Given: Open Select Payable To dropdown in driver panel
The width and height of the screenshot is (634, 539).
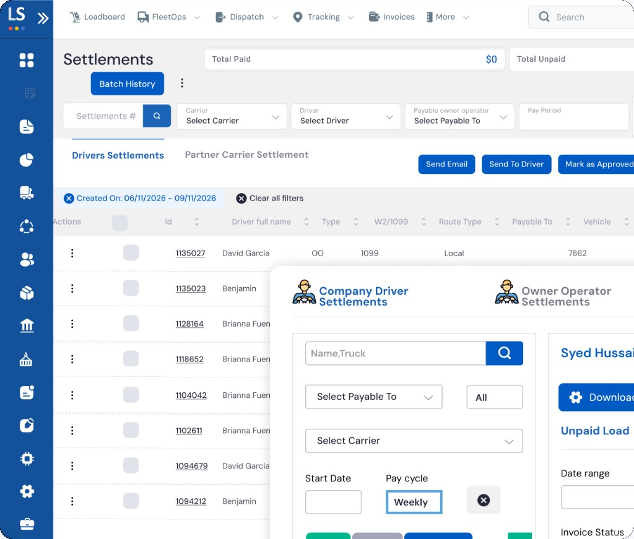Looking at the screenshot, I should pyautogui.click(x=373, y=397).
